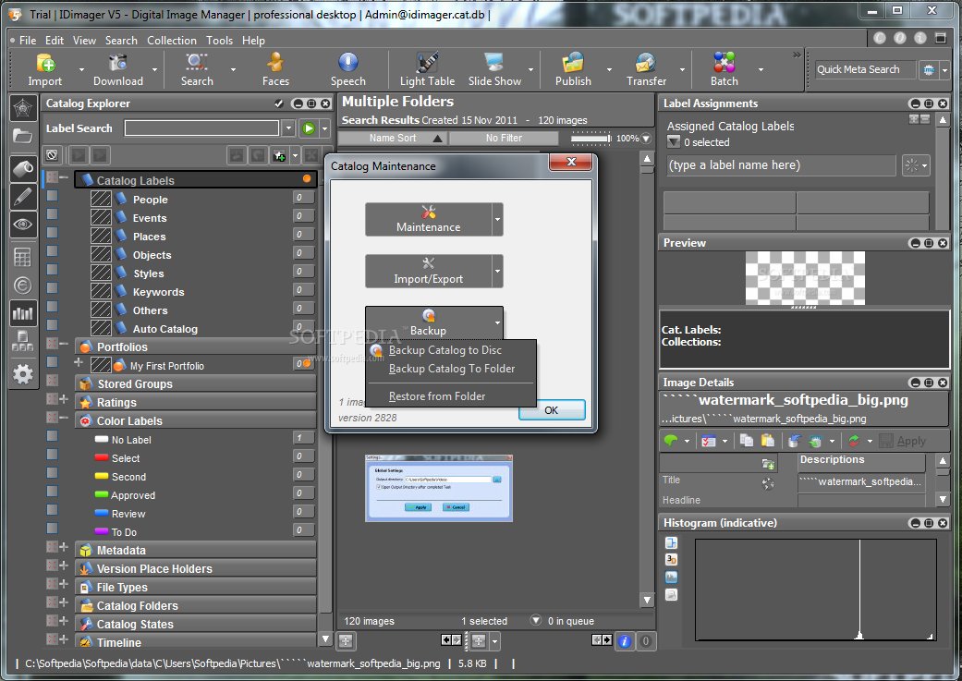Open the Batch tool
The height and width of the screenshot is (681, 962).
[724, 69]
